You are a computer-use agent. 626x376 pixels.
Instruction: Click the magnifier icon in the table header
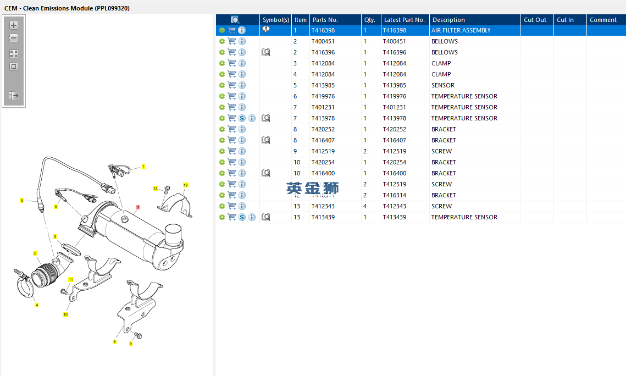point(235,20)
